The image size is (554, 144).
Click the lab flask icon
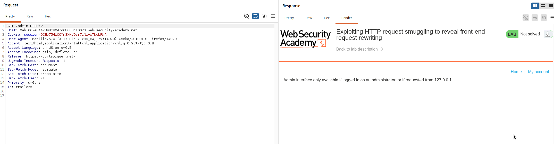point(548,34)
